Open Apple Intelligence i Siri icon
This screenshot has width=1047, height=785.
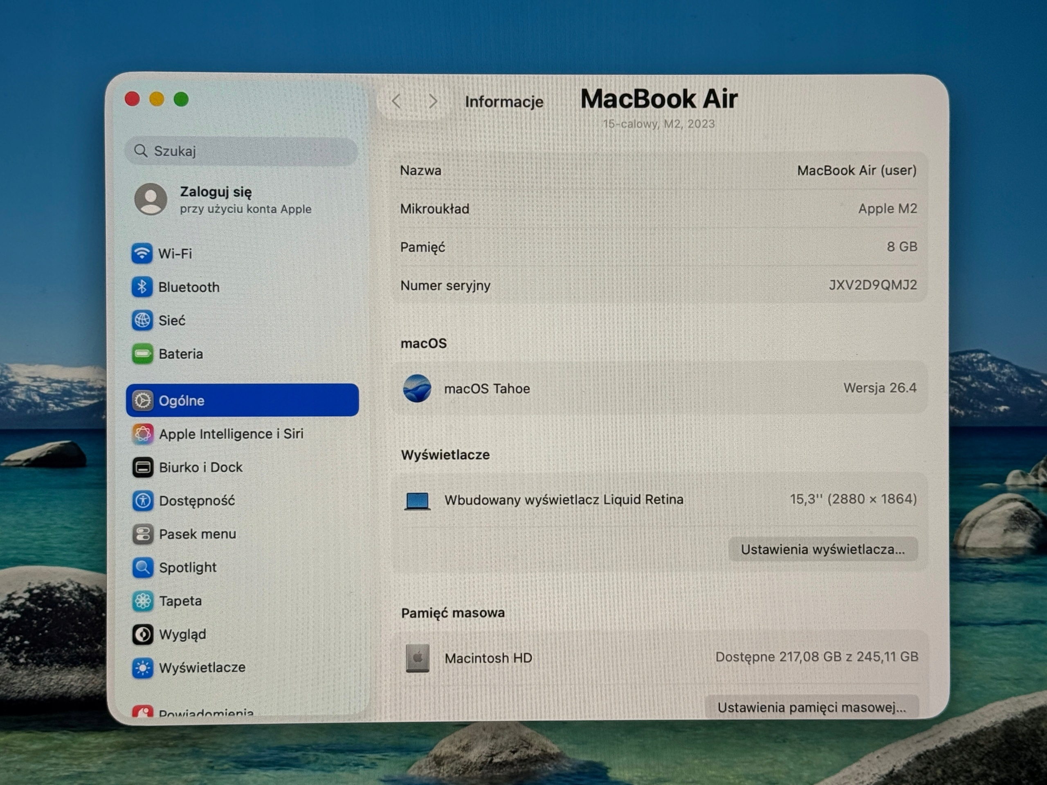pyautogui.click(x=142, y=434)
